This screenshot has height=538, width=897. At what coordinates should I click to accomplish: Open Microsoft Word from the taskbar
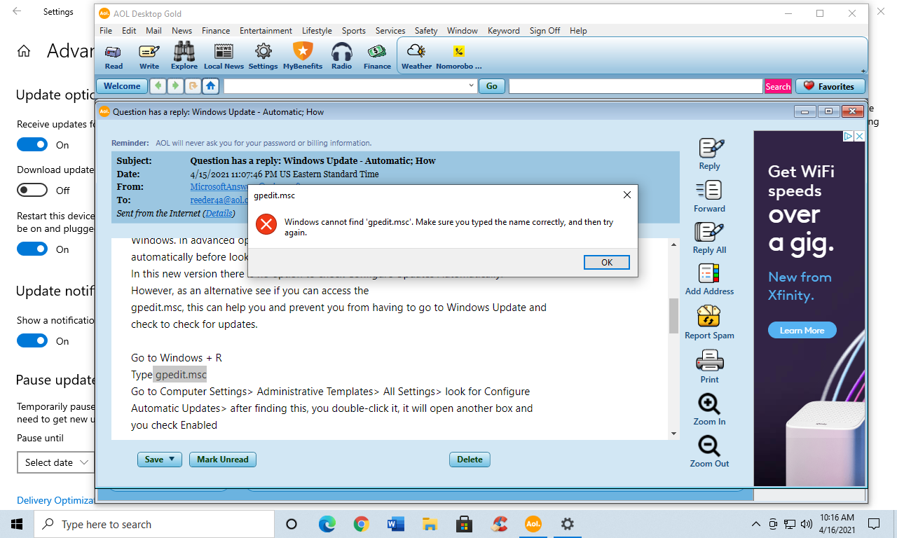(x=396, y=524)
